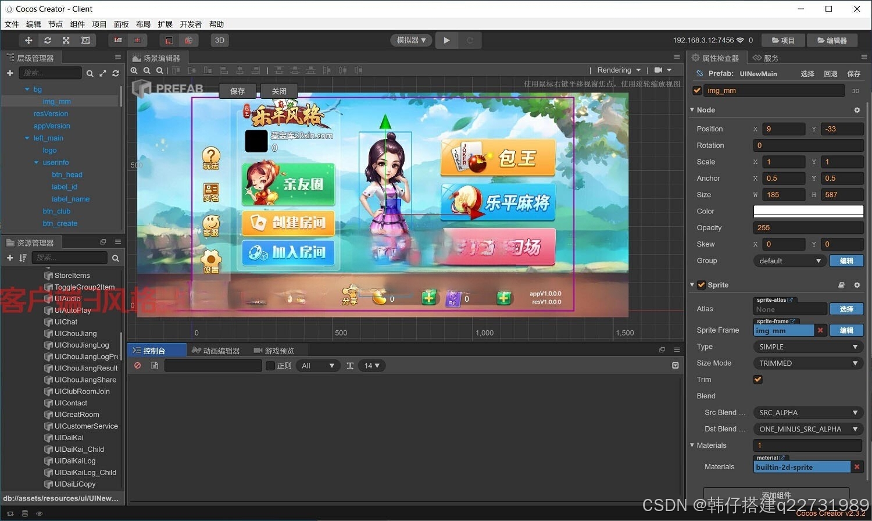Click the hierarchy search magnifier icon
872x521 pixels.
90,73
